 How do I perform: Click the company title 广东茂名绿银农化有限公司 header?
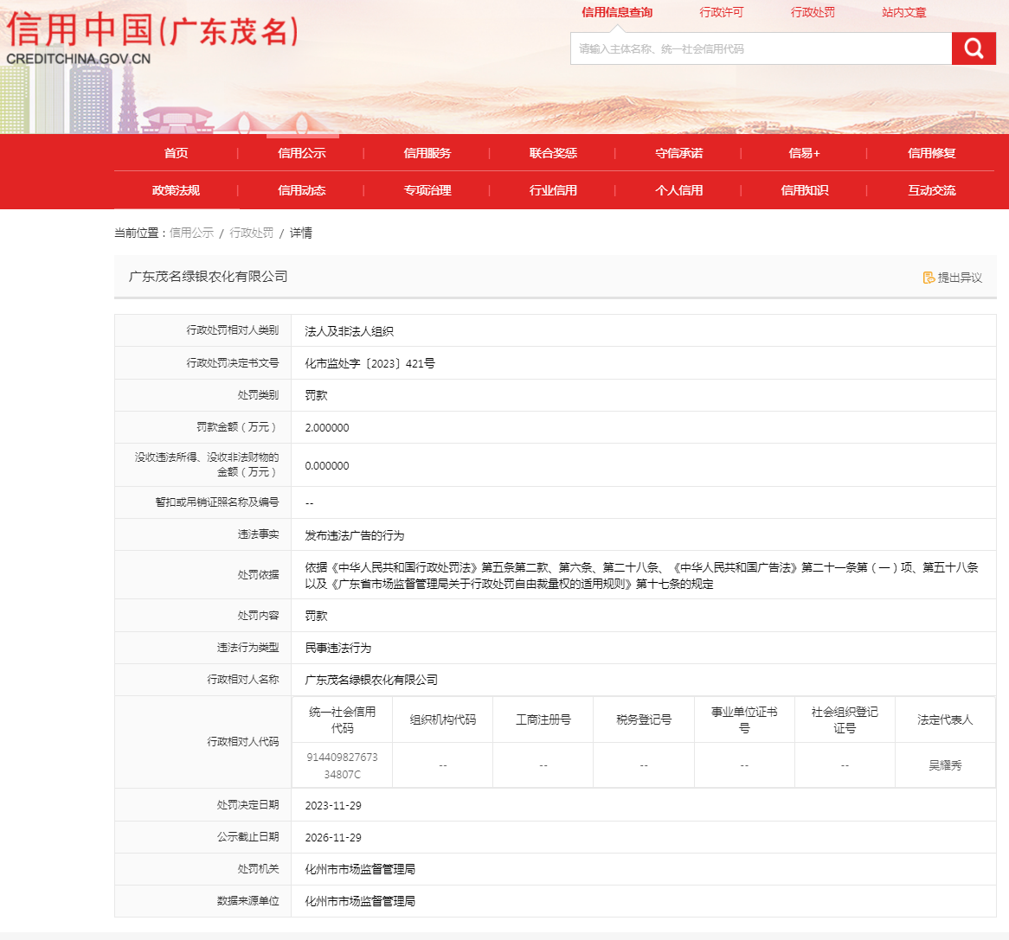[208, 277]
